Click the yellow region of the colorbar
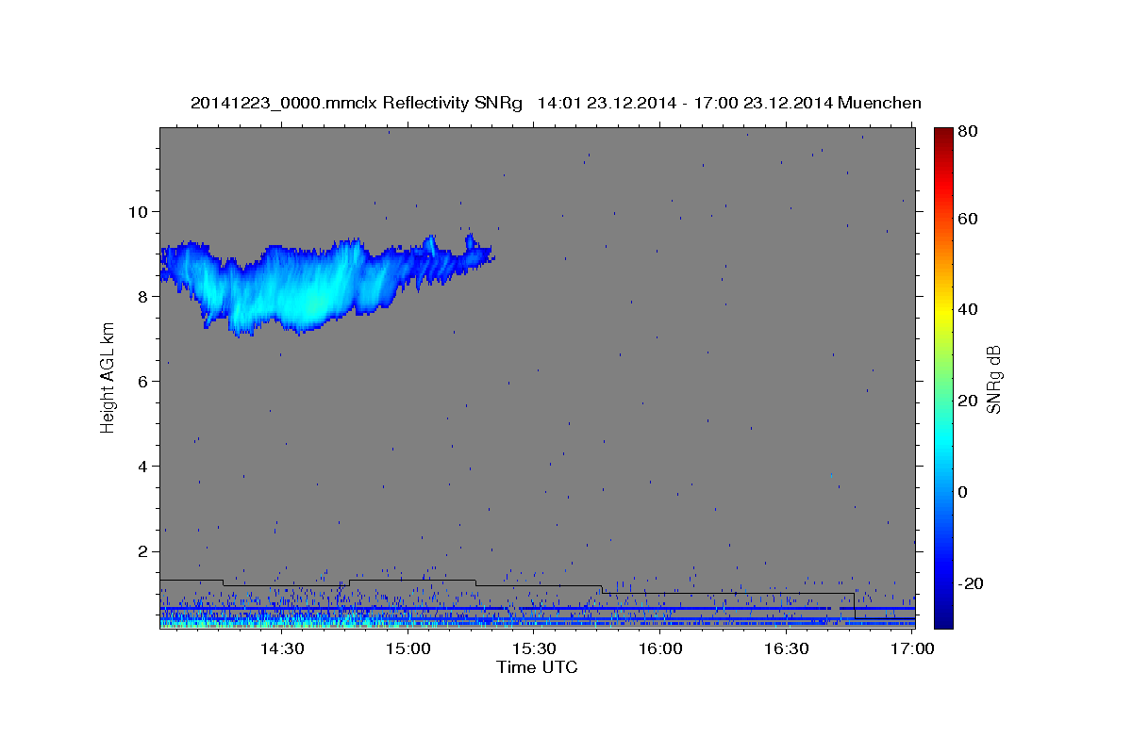 point(943,310)
